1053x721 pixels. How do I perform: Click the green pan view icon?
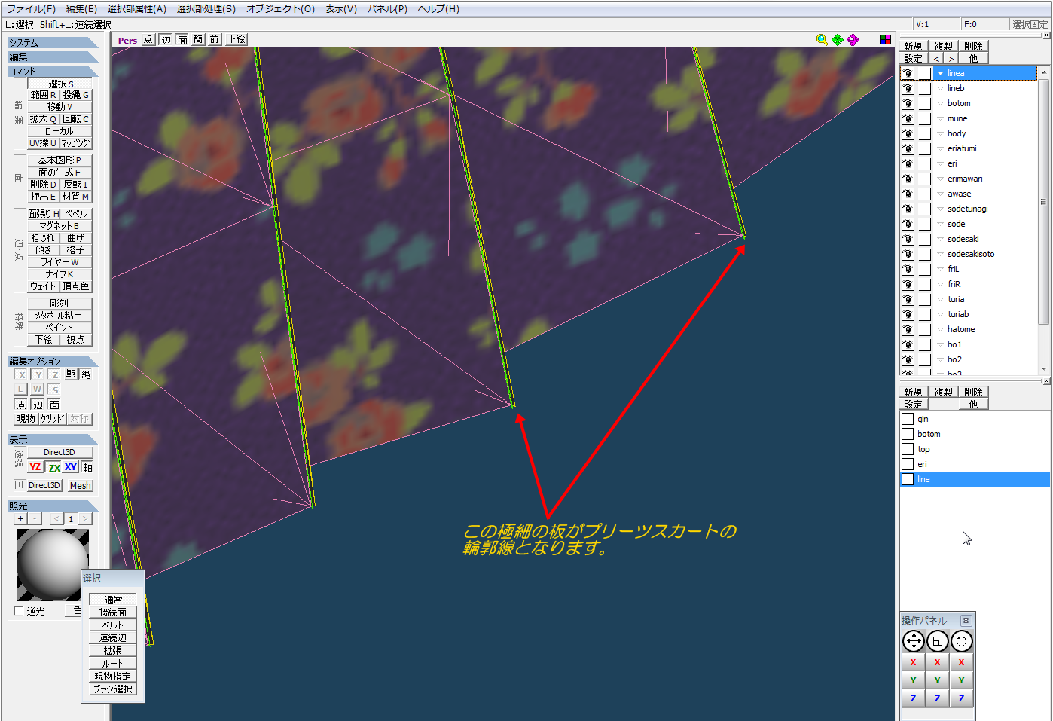837,39
